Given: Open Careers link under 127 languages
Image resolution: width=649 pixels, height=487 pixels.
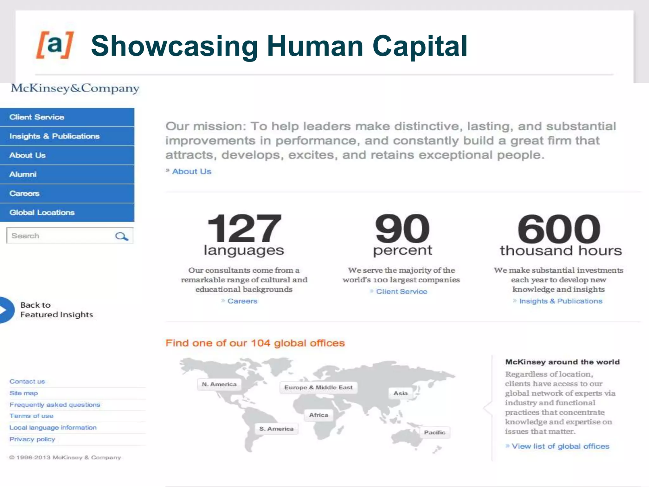Looking at the screenshot, I should (x=242, y=301).
